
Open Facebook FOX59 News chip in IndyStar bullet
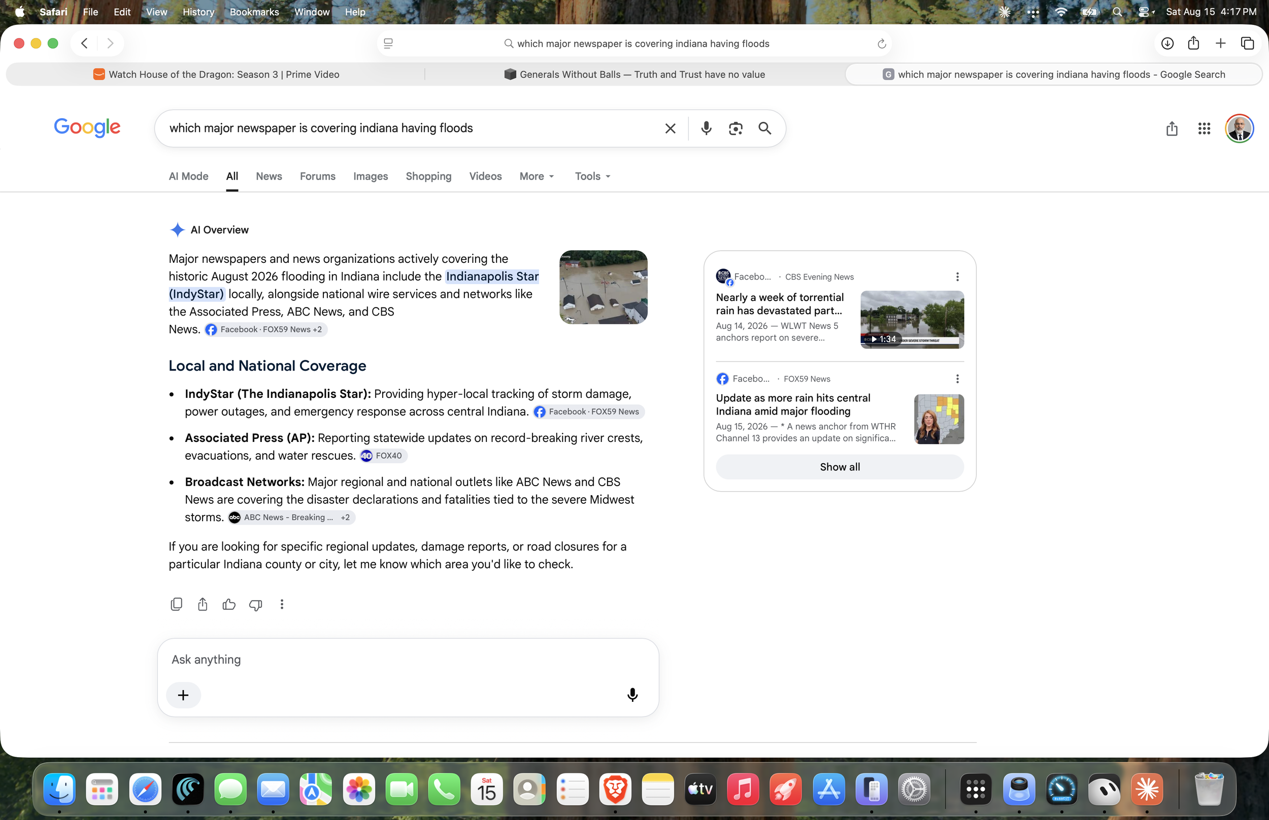pyautogui.click(x=588, y=412)
